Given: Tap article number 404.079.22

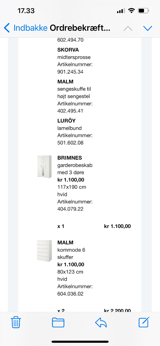Looking at the screenshot, I should pyautogui.click(x=71, y=209).
